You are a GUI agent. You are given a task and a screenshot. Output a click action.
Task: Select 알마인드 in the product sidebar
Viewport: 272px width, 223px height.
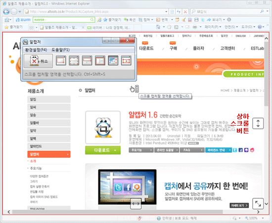click(49, 146)
